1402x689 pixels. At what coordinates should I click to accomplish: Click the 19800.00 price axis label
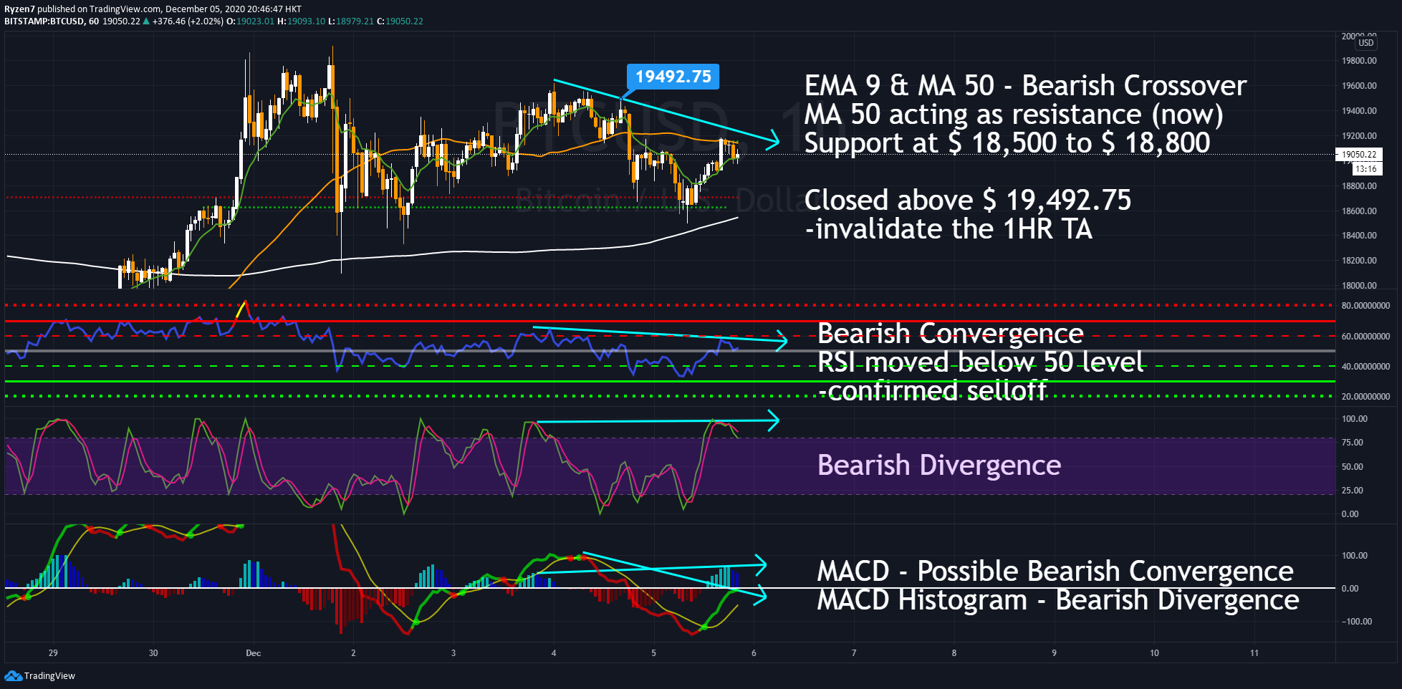click(1359, 61)
